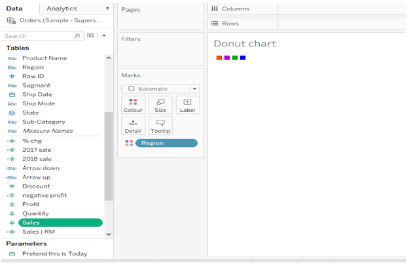Click the calculated icon beside Sales | RM
The image size is (411, 269).
(11, 232)
